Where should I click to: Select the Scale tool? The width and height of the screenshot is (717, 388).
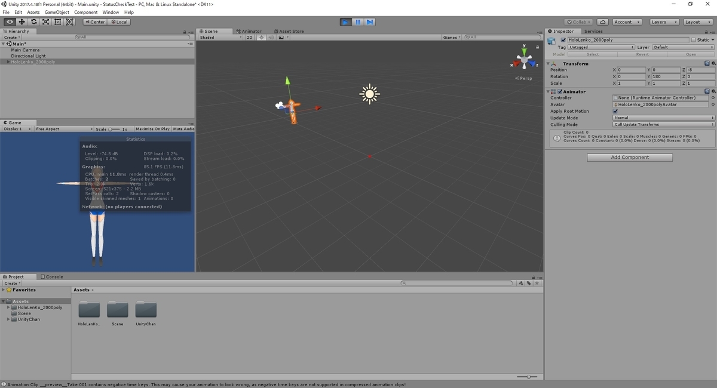pos(45,22)
